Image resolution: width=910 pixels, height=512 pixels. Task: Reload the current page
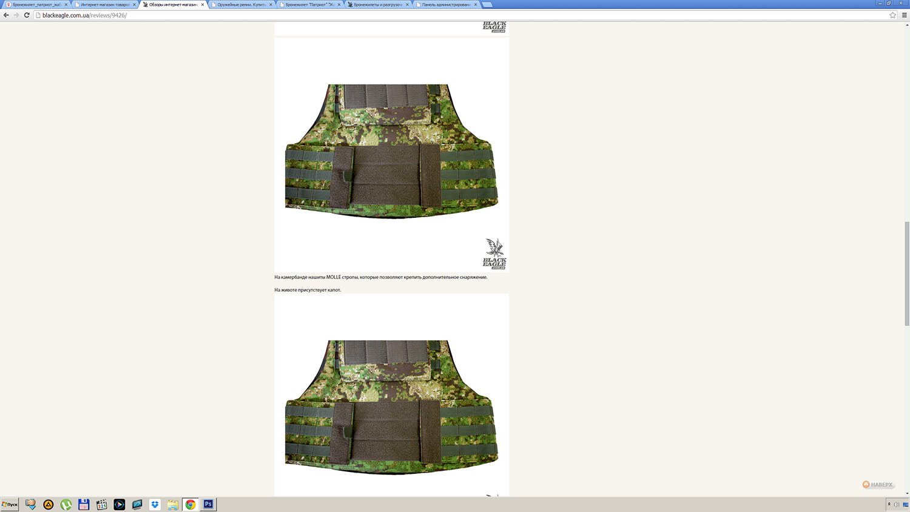[27, 15]
